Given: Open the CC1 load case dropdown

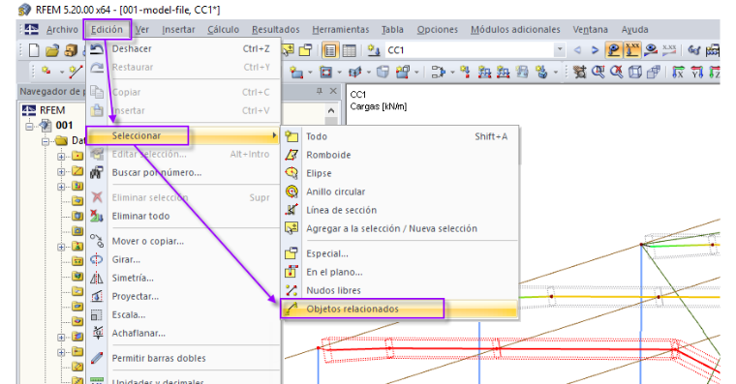Looking at the screenshot, I should (x=559, y=49).
